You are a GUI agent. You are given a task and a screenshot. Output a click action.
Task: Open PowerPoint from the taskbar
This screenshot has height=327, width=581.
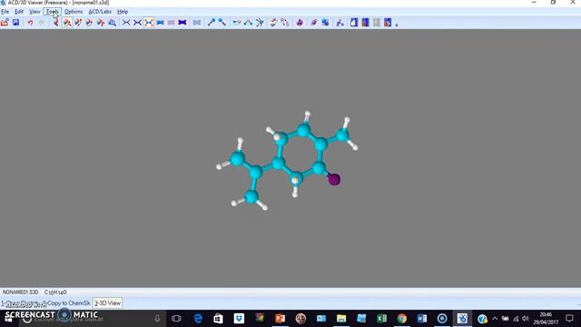click(x=280, y=319)
